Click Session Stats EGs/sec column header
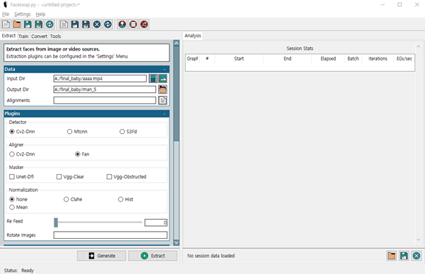This screenshot has height=274, width=425. tap(404, 58)
